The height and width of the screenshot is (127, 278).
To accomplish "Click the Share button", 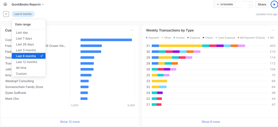I will click(x=262, y=4).
